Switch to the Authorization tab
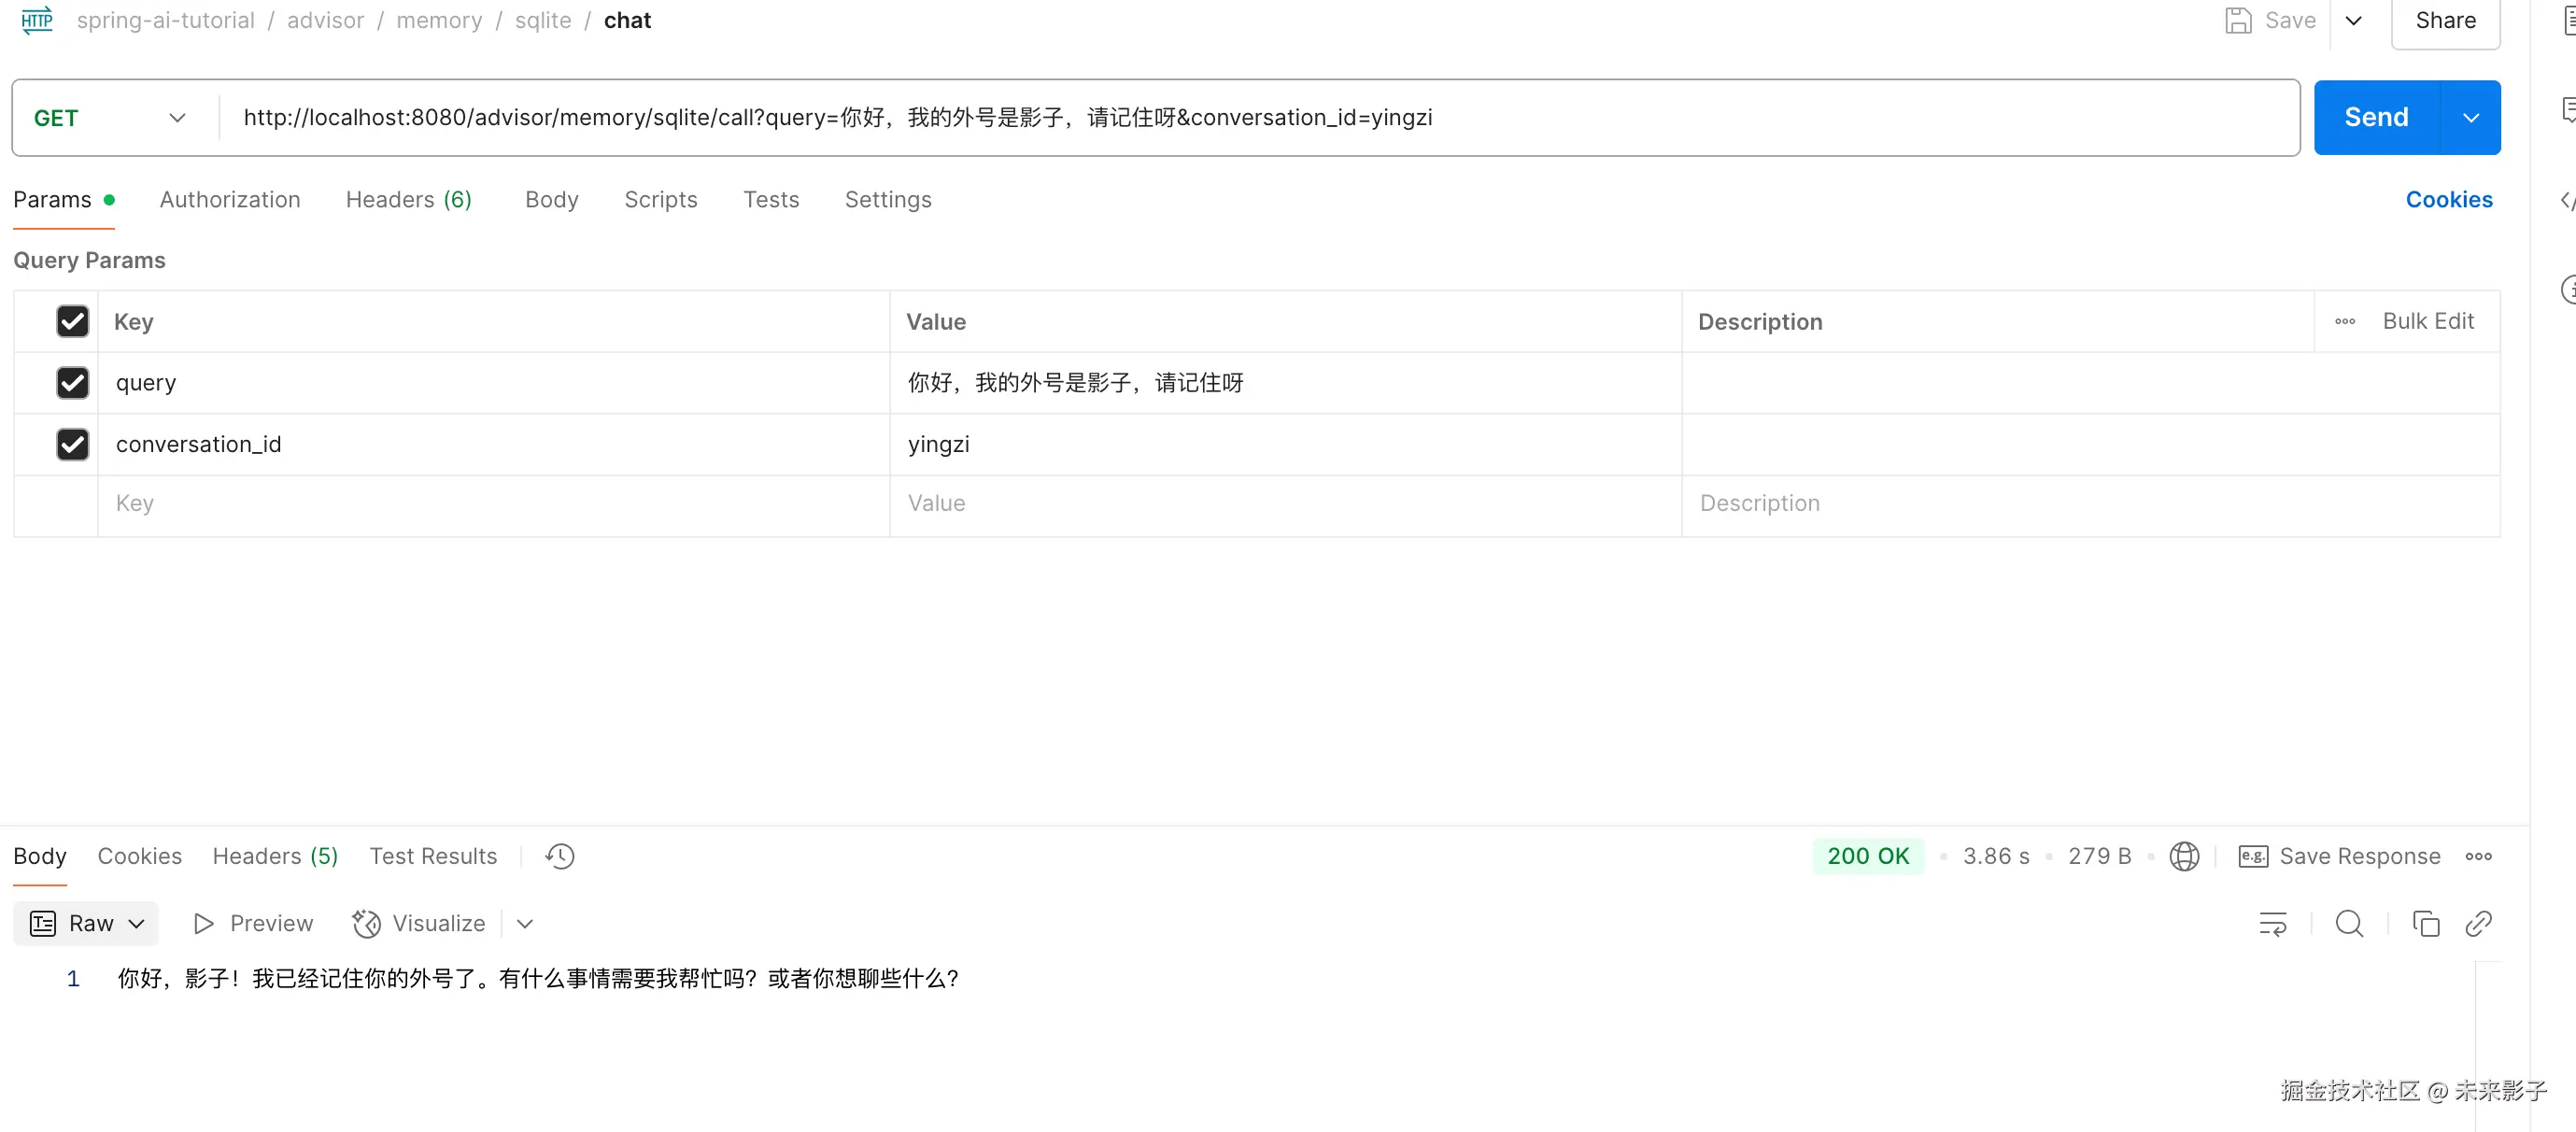The width and height of the screenshot is (2576, 1132). 230,200
